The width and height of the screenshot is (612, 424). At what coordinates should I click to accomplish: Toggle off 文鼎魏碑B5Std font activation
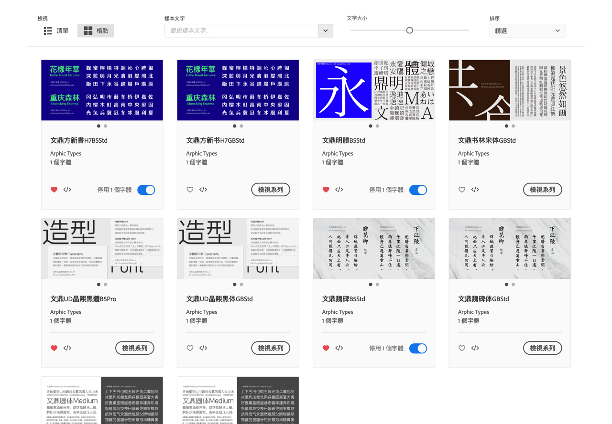pos(418,348)
